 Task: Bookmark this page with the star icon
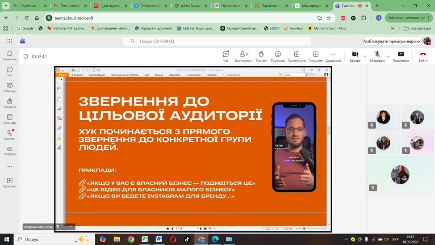[329, 18]
